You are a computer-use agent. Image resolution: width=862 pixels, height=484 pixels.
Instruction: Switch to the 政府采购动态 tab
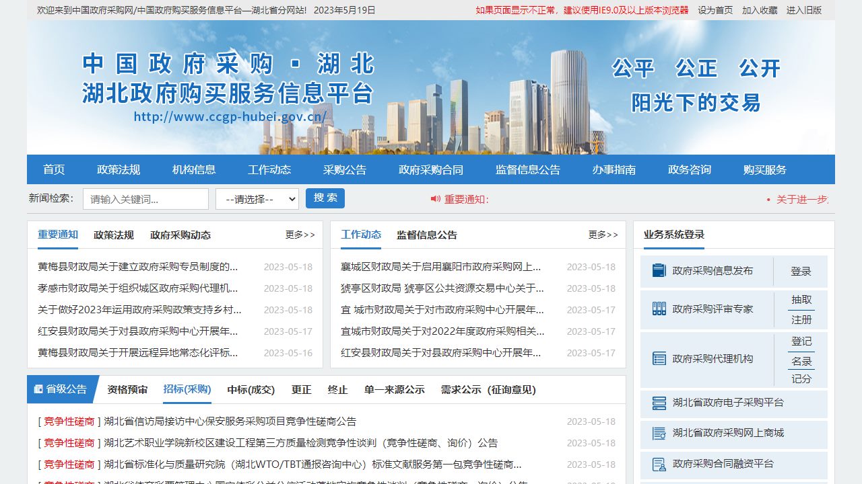tap(181, 235)
